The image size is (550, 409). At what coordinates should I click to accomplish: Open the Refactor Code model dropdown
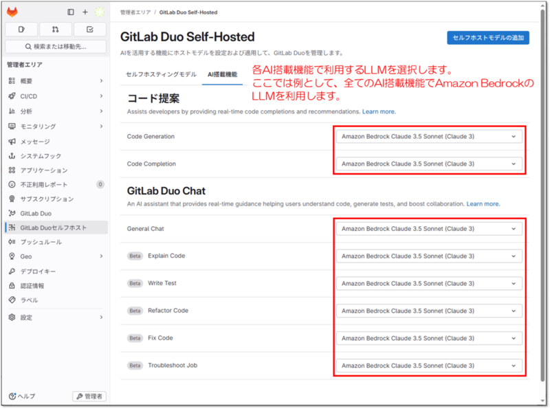pyautogui.click(x=429, y=311)
